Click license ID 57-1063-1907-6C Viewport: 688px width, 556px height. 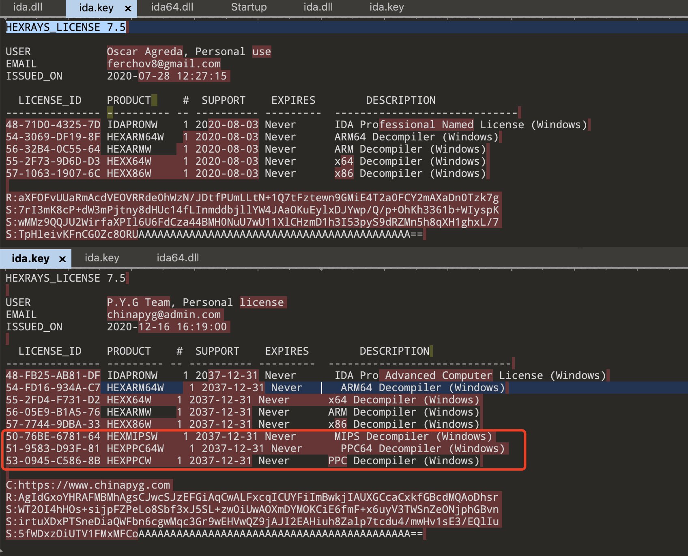click(53, 173)
